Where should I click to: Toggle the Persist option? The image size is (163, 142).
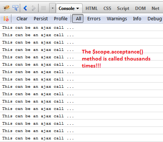point(41,19)
